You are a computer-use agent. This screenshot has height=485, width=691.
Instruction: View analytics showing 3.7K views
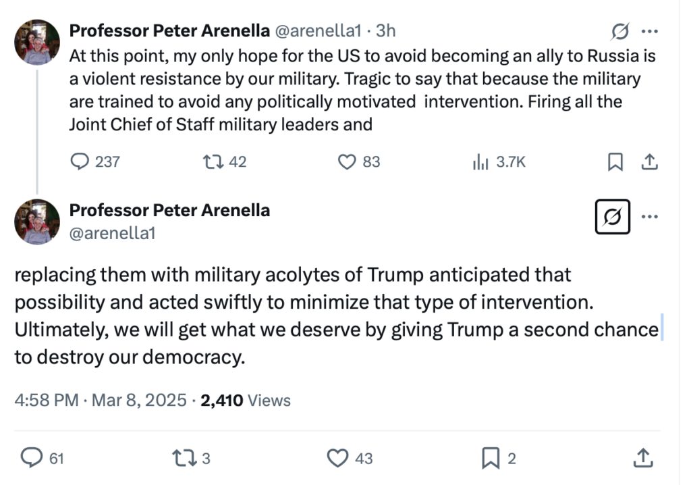[480, 161]
